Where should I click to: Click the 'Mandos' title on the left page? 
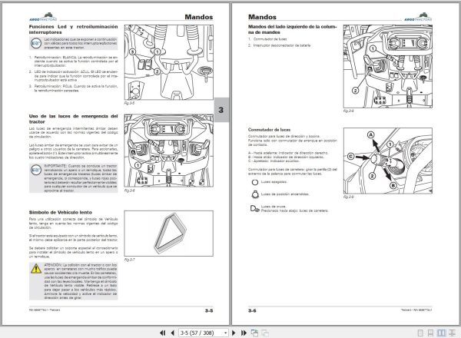(x=199, y=17)
